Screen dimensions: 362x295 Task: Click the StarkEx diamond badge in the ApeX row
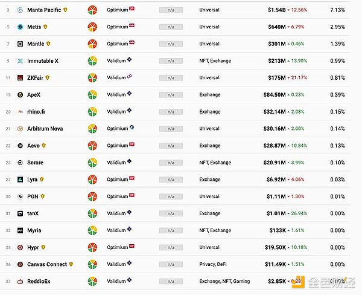pos(130,93)
